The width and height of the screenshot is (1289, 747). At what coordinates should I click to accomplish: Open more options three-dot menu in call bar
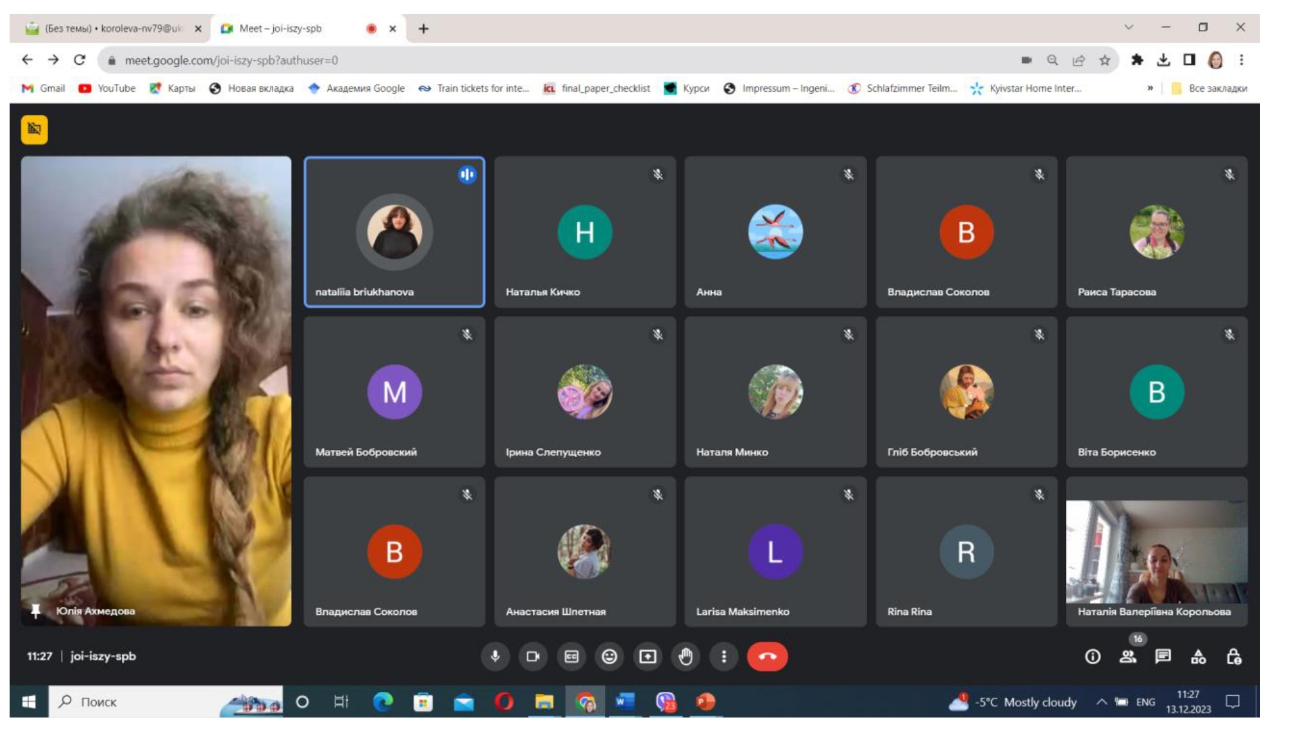click(x=723, y=657)
